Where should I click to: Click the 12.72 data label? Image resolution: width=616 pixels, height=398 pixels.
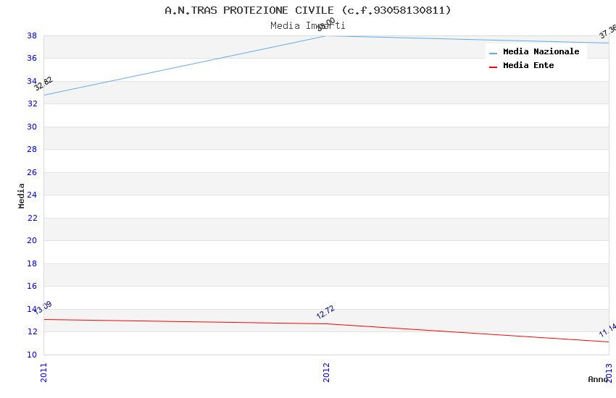325,312
